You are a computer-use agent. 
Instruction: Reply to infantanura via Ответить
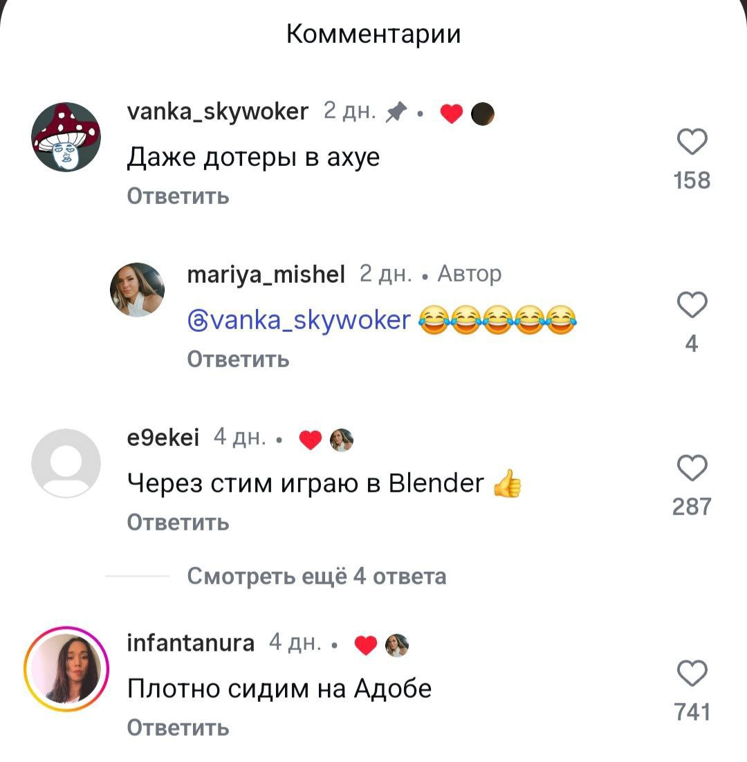coord(178,728)
